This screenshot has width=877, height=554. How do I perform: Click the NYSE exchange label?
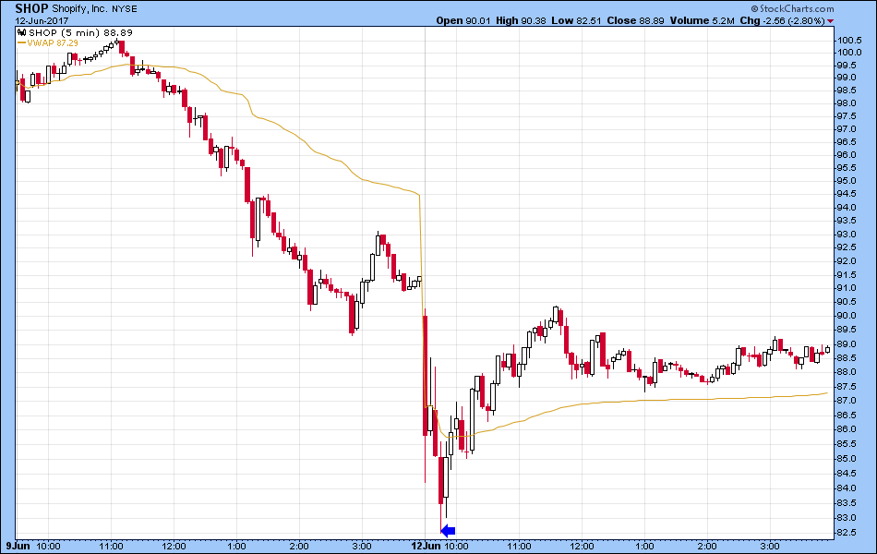click(x=125, y=9)
